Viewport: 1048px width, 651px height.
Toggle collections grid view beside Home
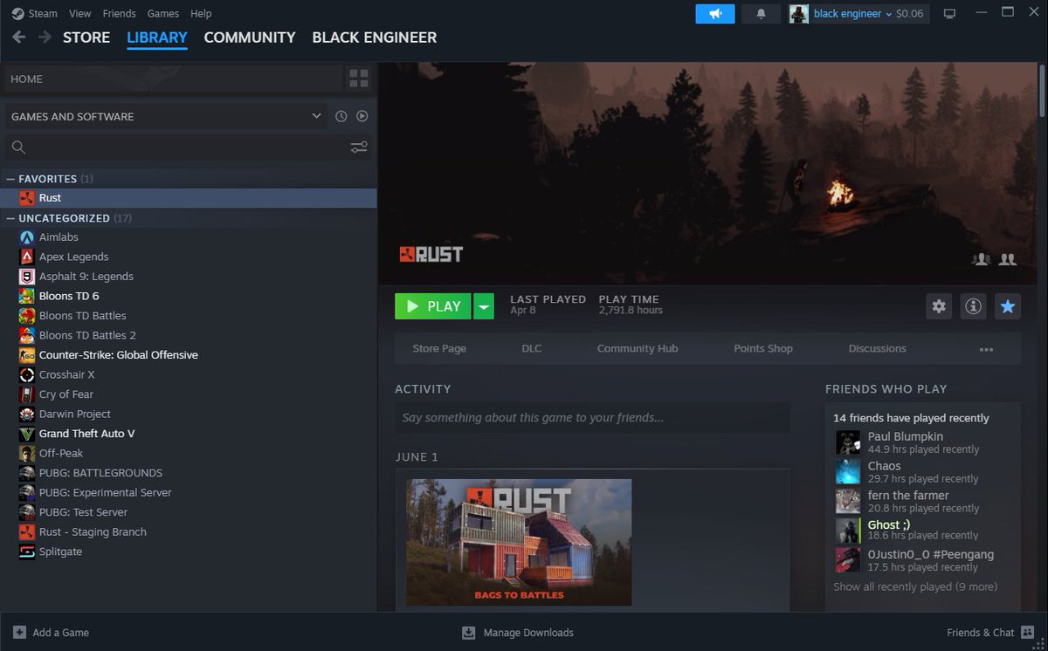click(358, 79)
